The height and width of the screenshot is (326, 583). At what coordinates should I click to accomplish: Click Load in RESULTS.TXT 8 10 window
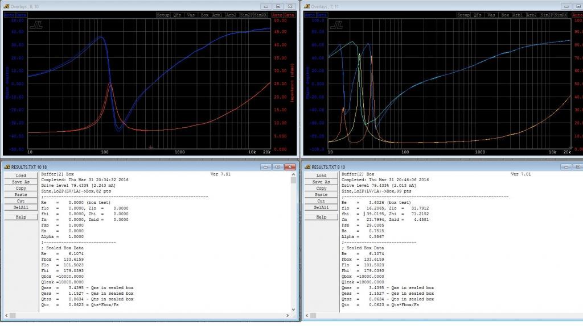[321, 175]
